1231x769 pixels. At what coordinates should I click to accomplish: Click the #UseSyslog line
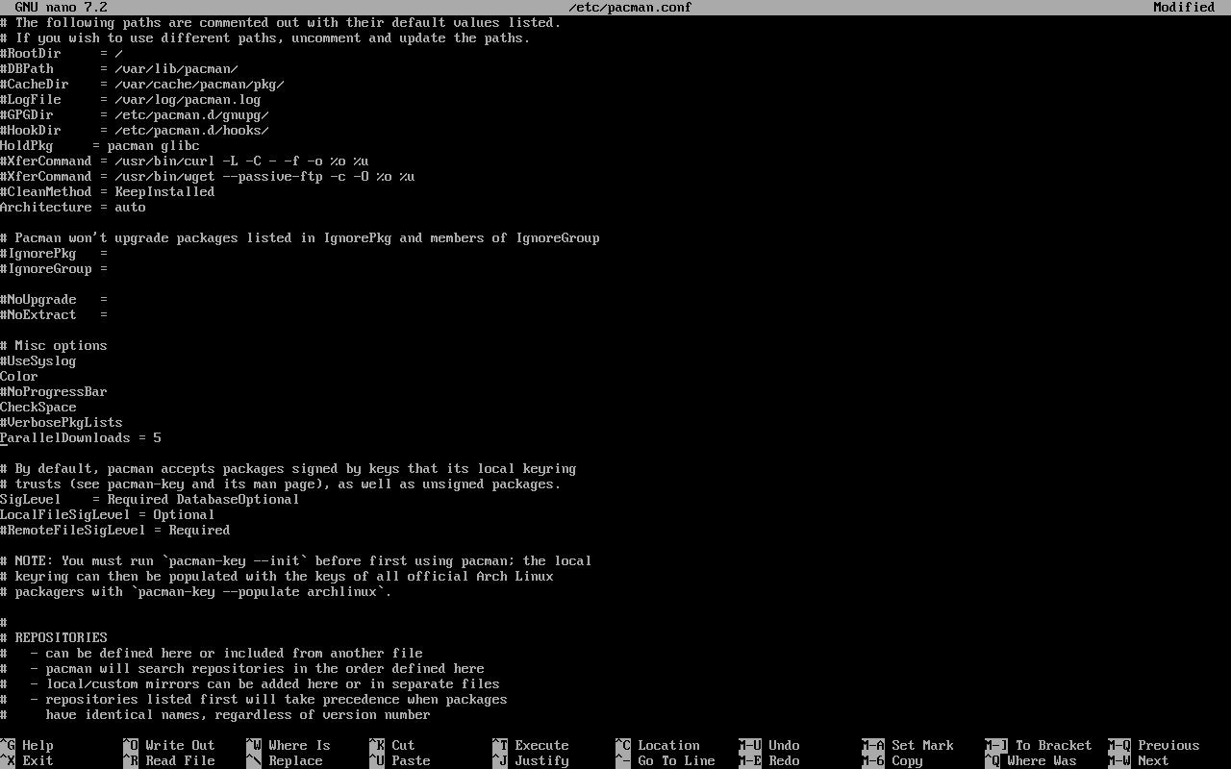38,360
